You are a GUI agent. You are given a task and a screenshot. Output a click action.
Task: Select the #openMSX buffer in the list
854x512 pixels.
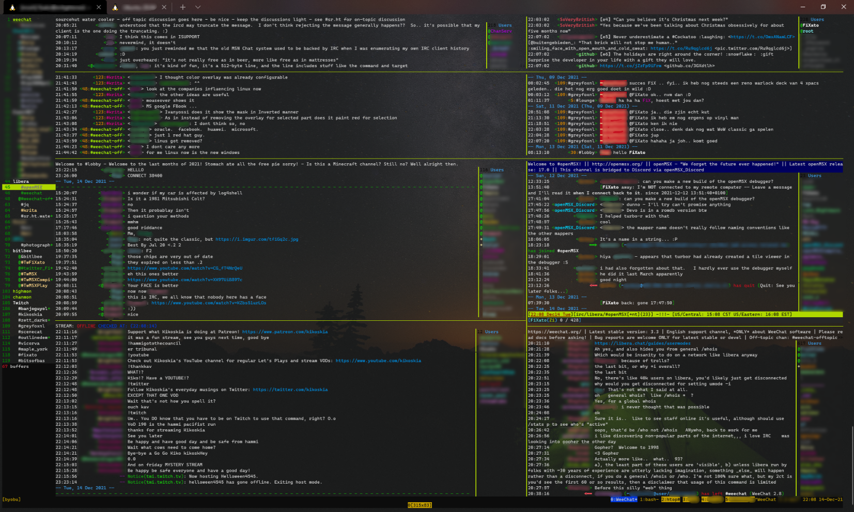coord(32,187)
